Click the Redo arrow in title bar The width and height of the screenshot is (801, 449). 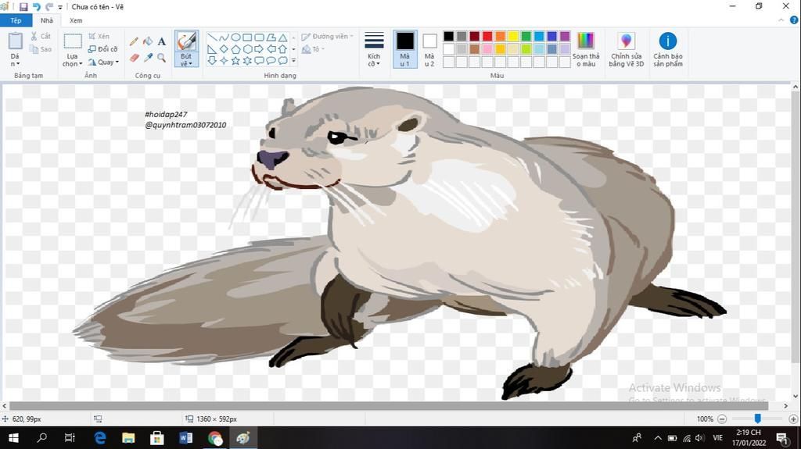point(49,6)
